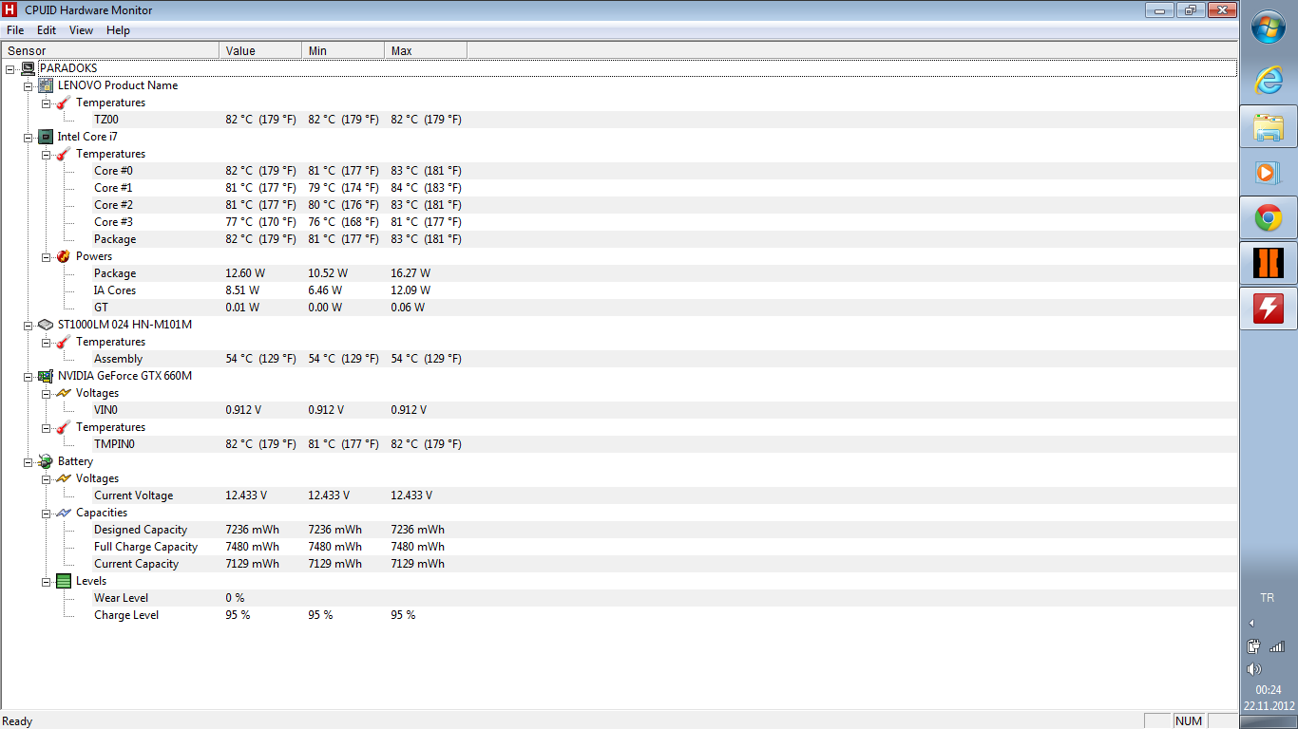Collapse the Powers group
The image size is (1298, 729).
[x=46, y=256]
